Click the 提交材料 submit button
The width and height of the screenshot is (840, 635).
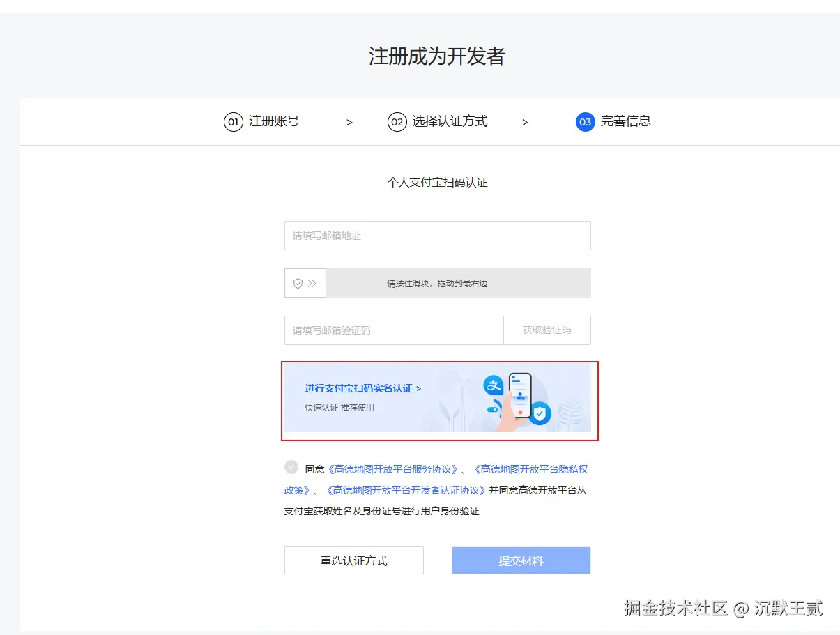point(521,560)
